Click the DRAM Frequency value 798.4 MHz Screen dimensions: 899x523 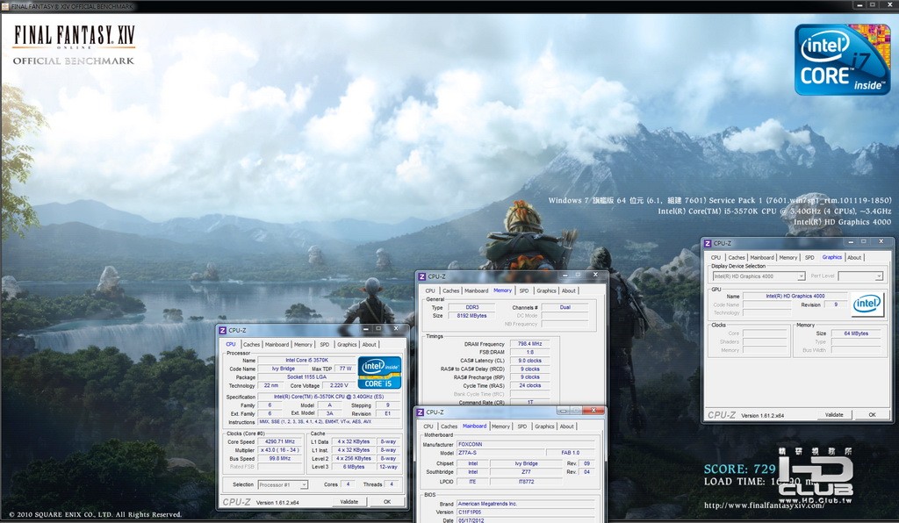[529, 344]
